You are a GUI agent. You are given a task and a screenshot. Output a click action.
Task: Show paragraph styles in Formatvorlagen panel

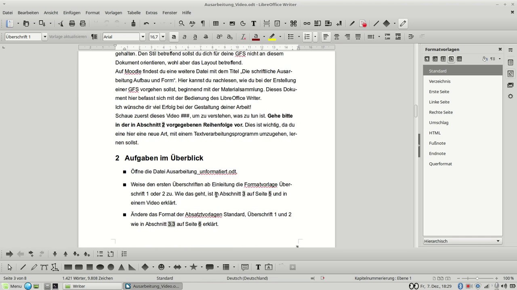click(x=427, y=59)
